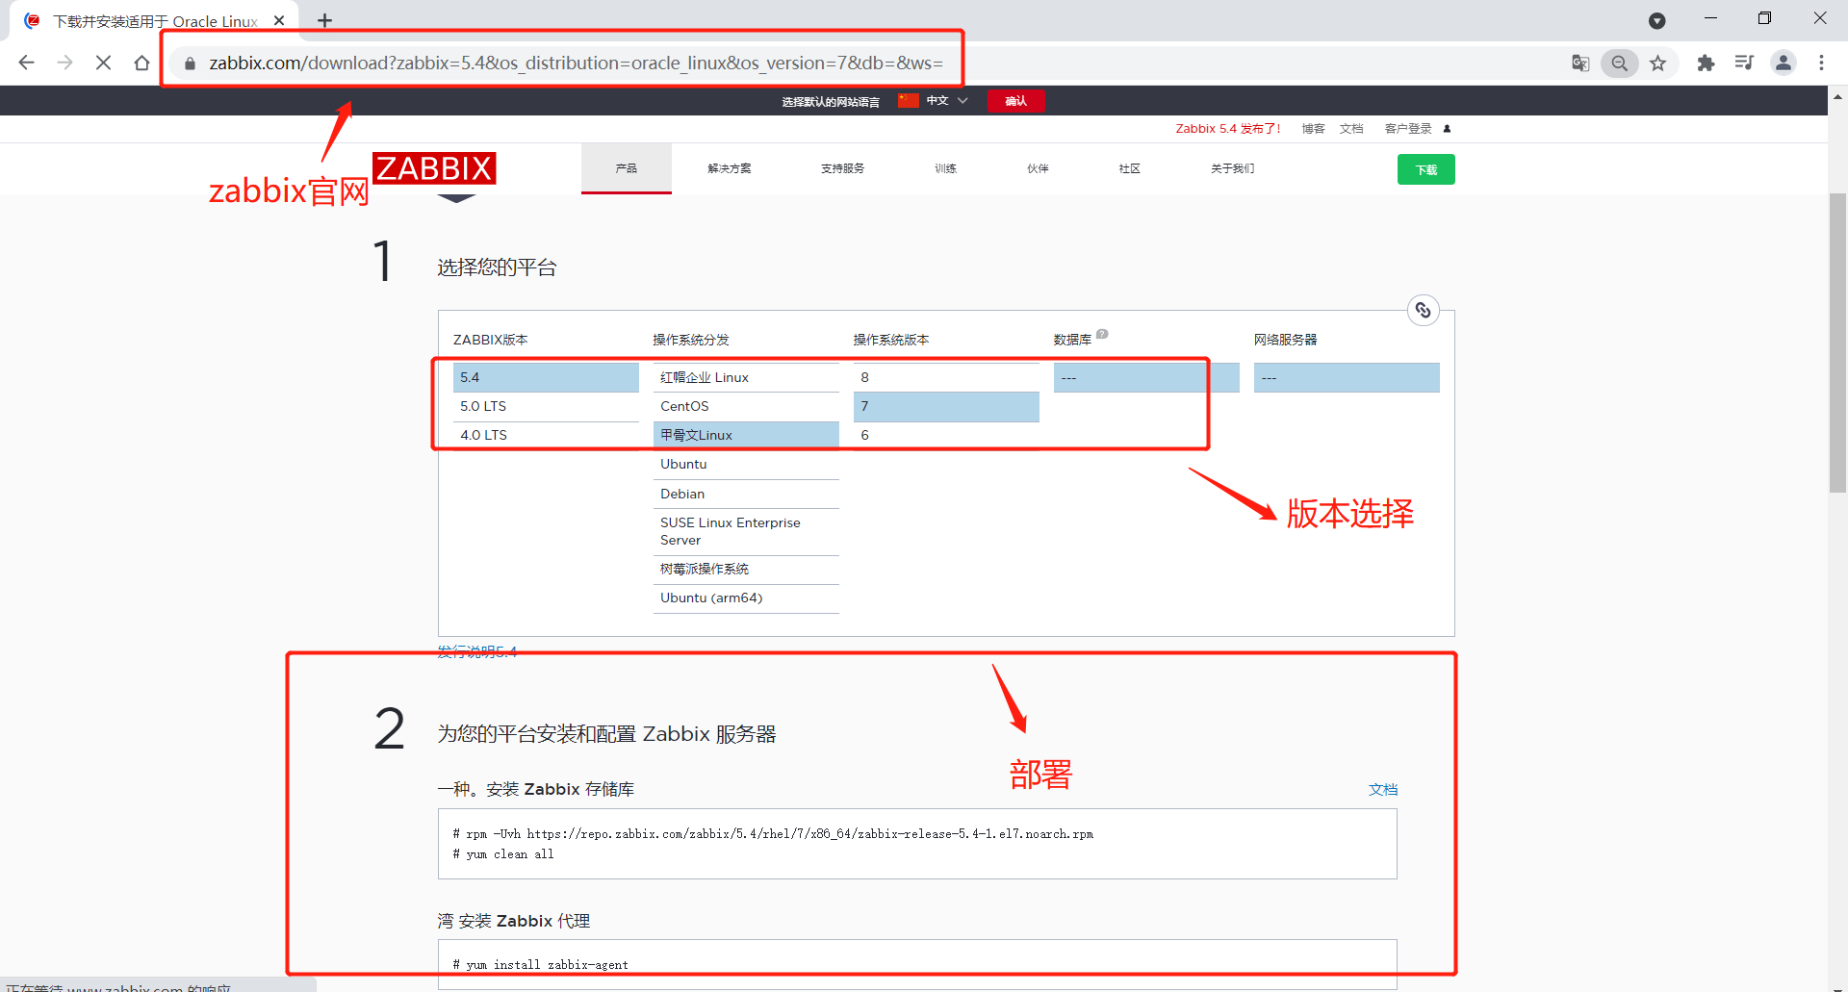
Task: Select OS version 7
Action: [x=946, y=406]
